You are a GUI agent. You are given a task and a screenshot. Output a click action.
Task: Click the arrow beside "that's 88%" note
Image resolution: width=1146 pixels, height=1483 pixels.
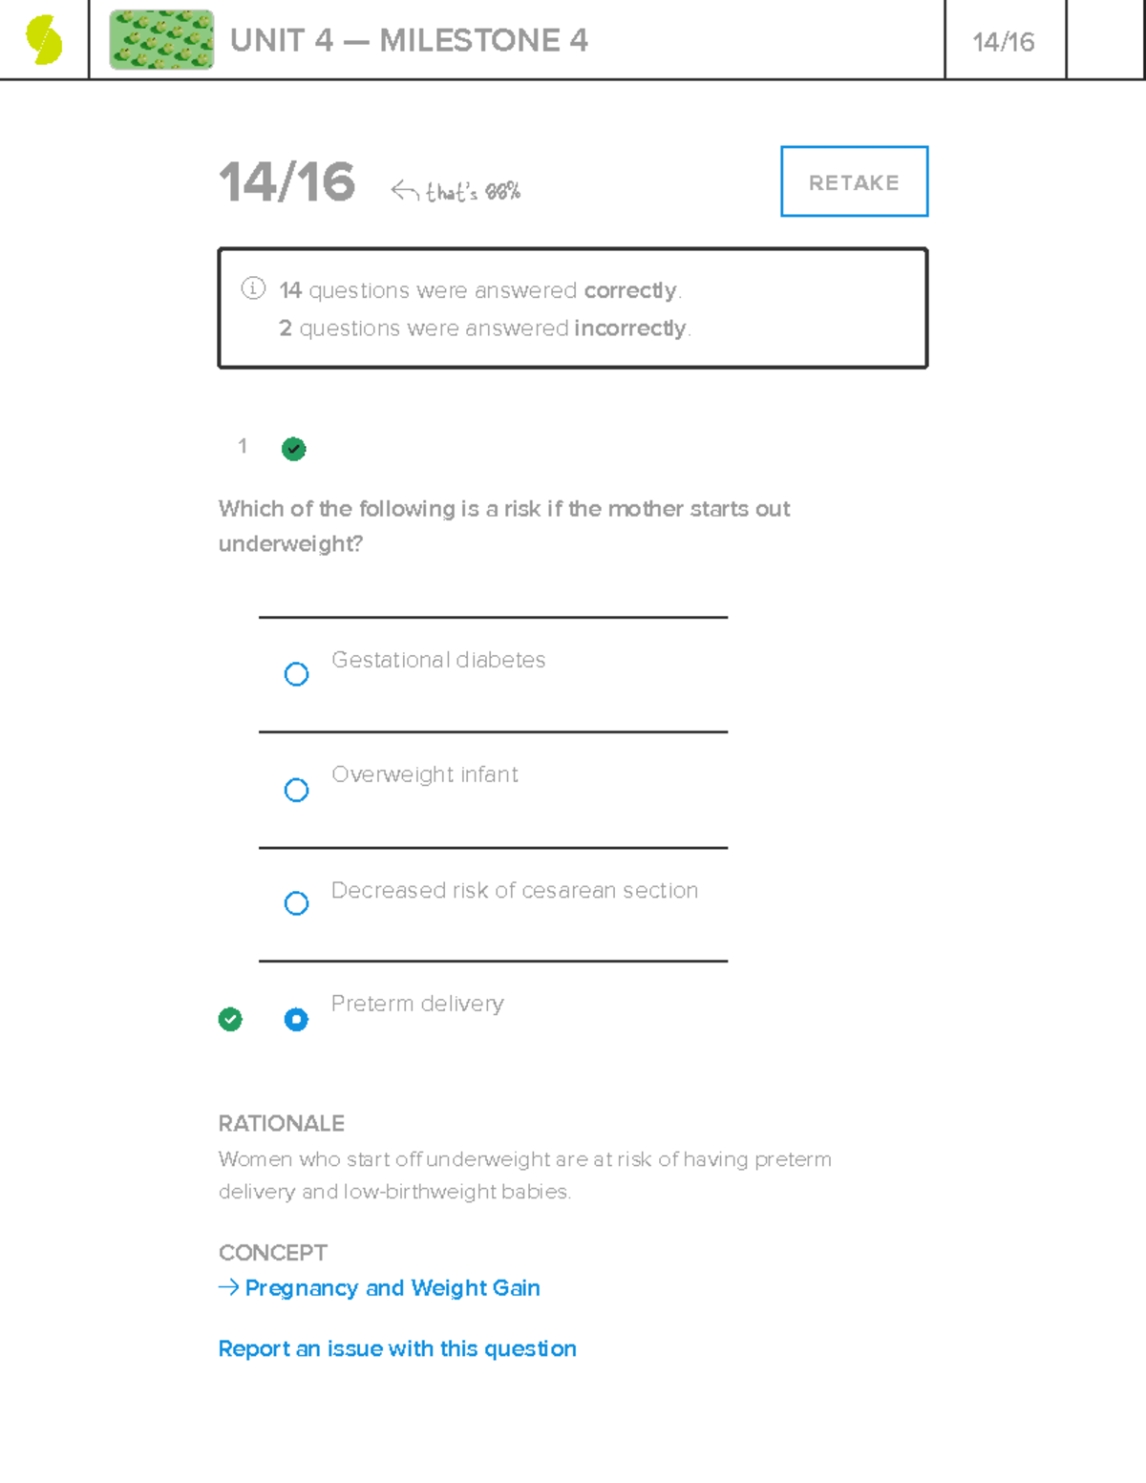coord(404,192)
